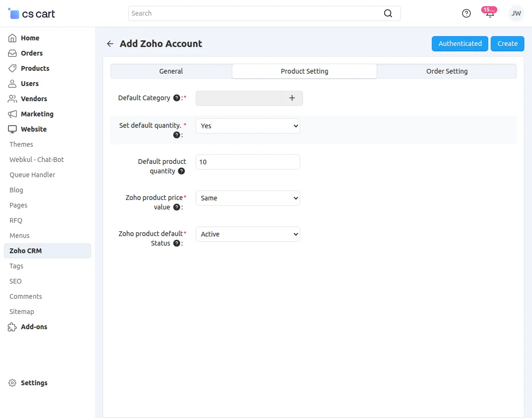Click the Authenticated button
The image size is (532, 418).
coord(460,44)
